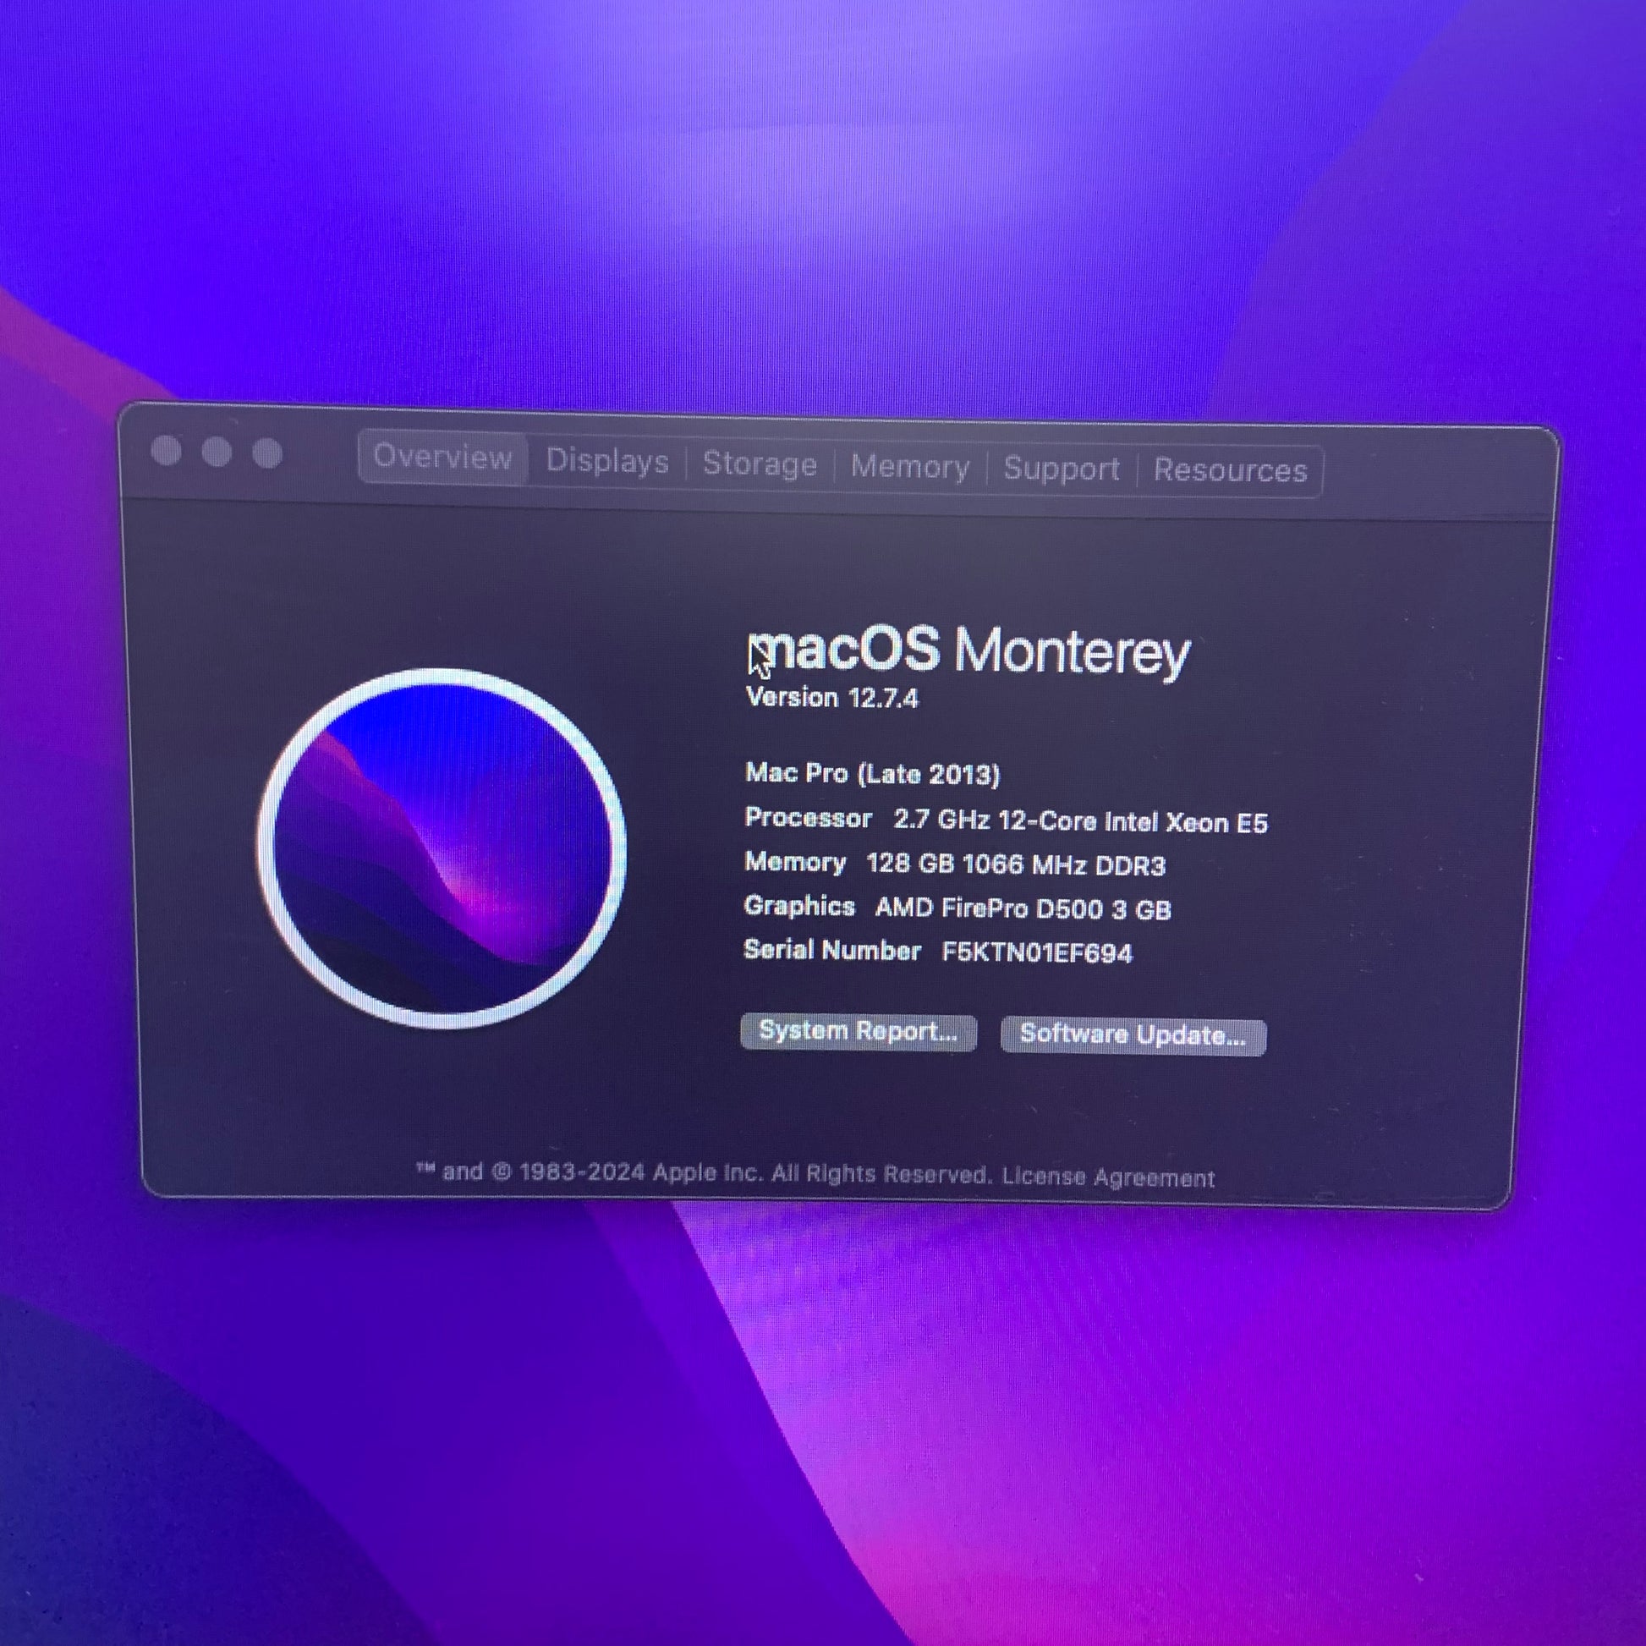Go to the Support tab
1646x1646 pixels.
(x=1061, y=469)
